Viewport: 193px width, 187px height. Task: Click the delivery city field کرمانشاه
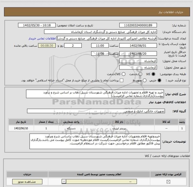(x=138, y=67)
